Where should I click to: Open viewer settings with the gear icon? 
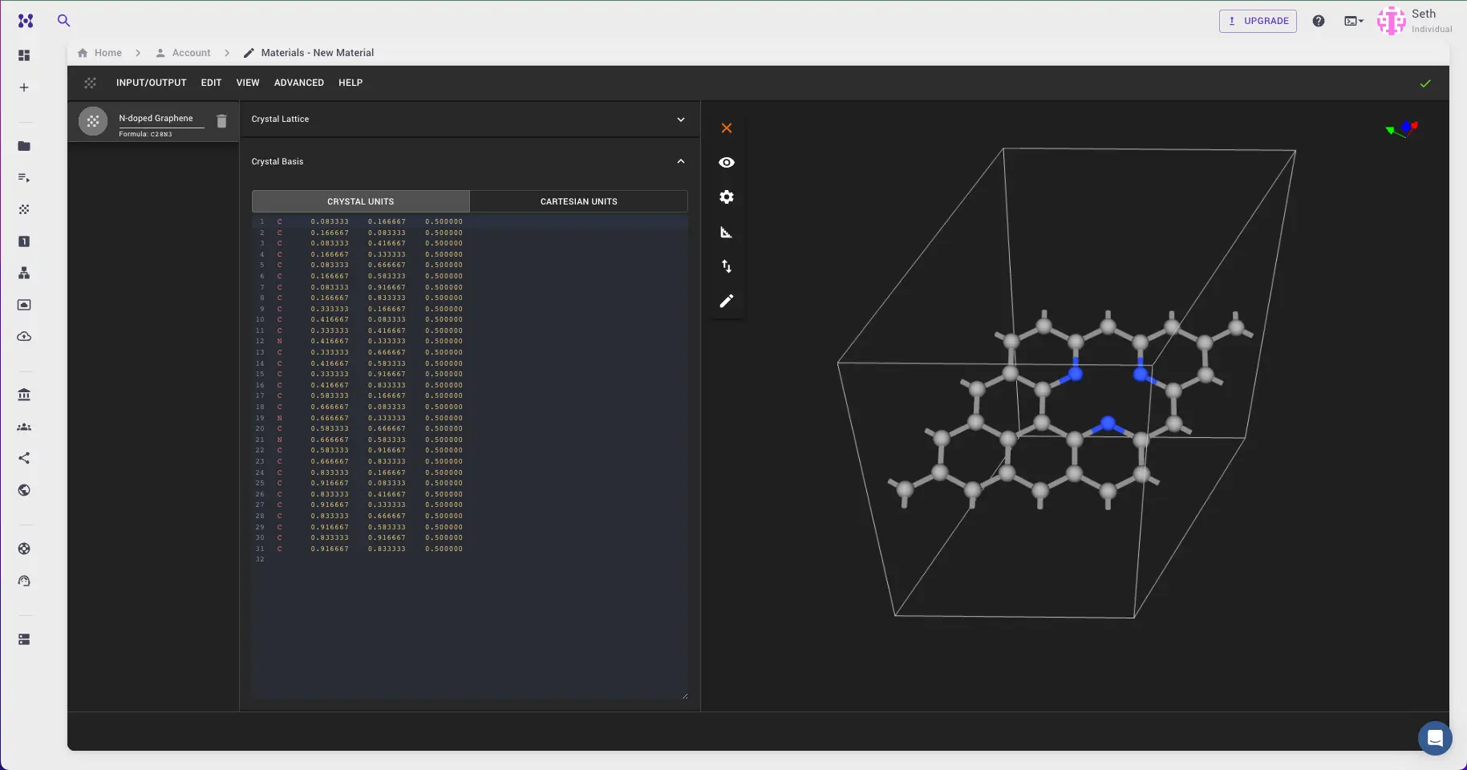pyautogui.click(x=727, y=197)
